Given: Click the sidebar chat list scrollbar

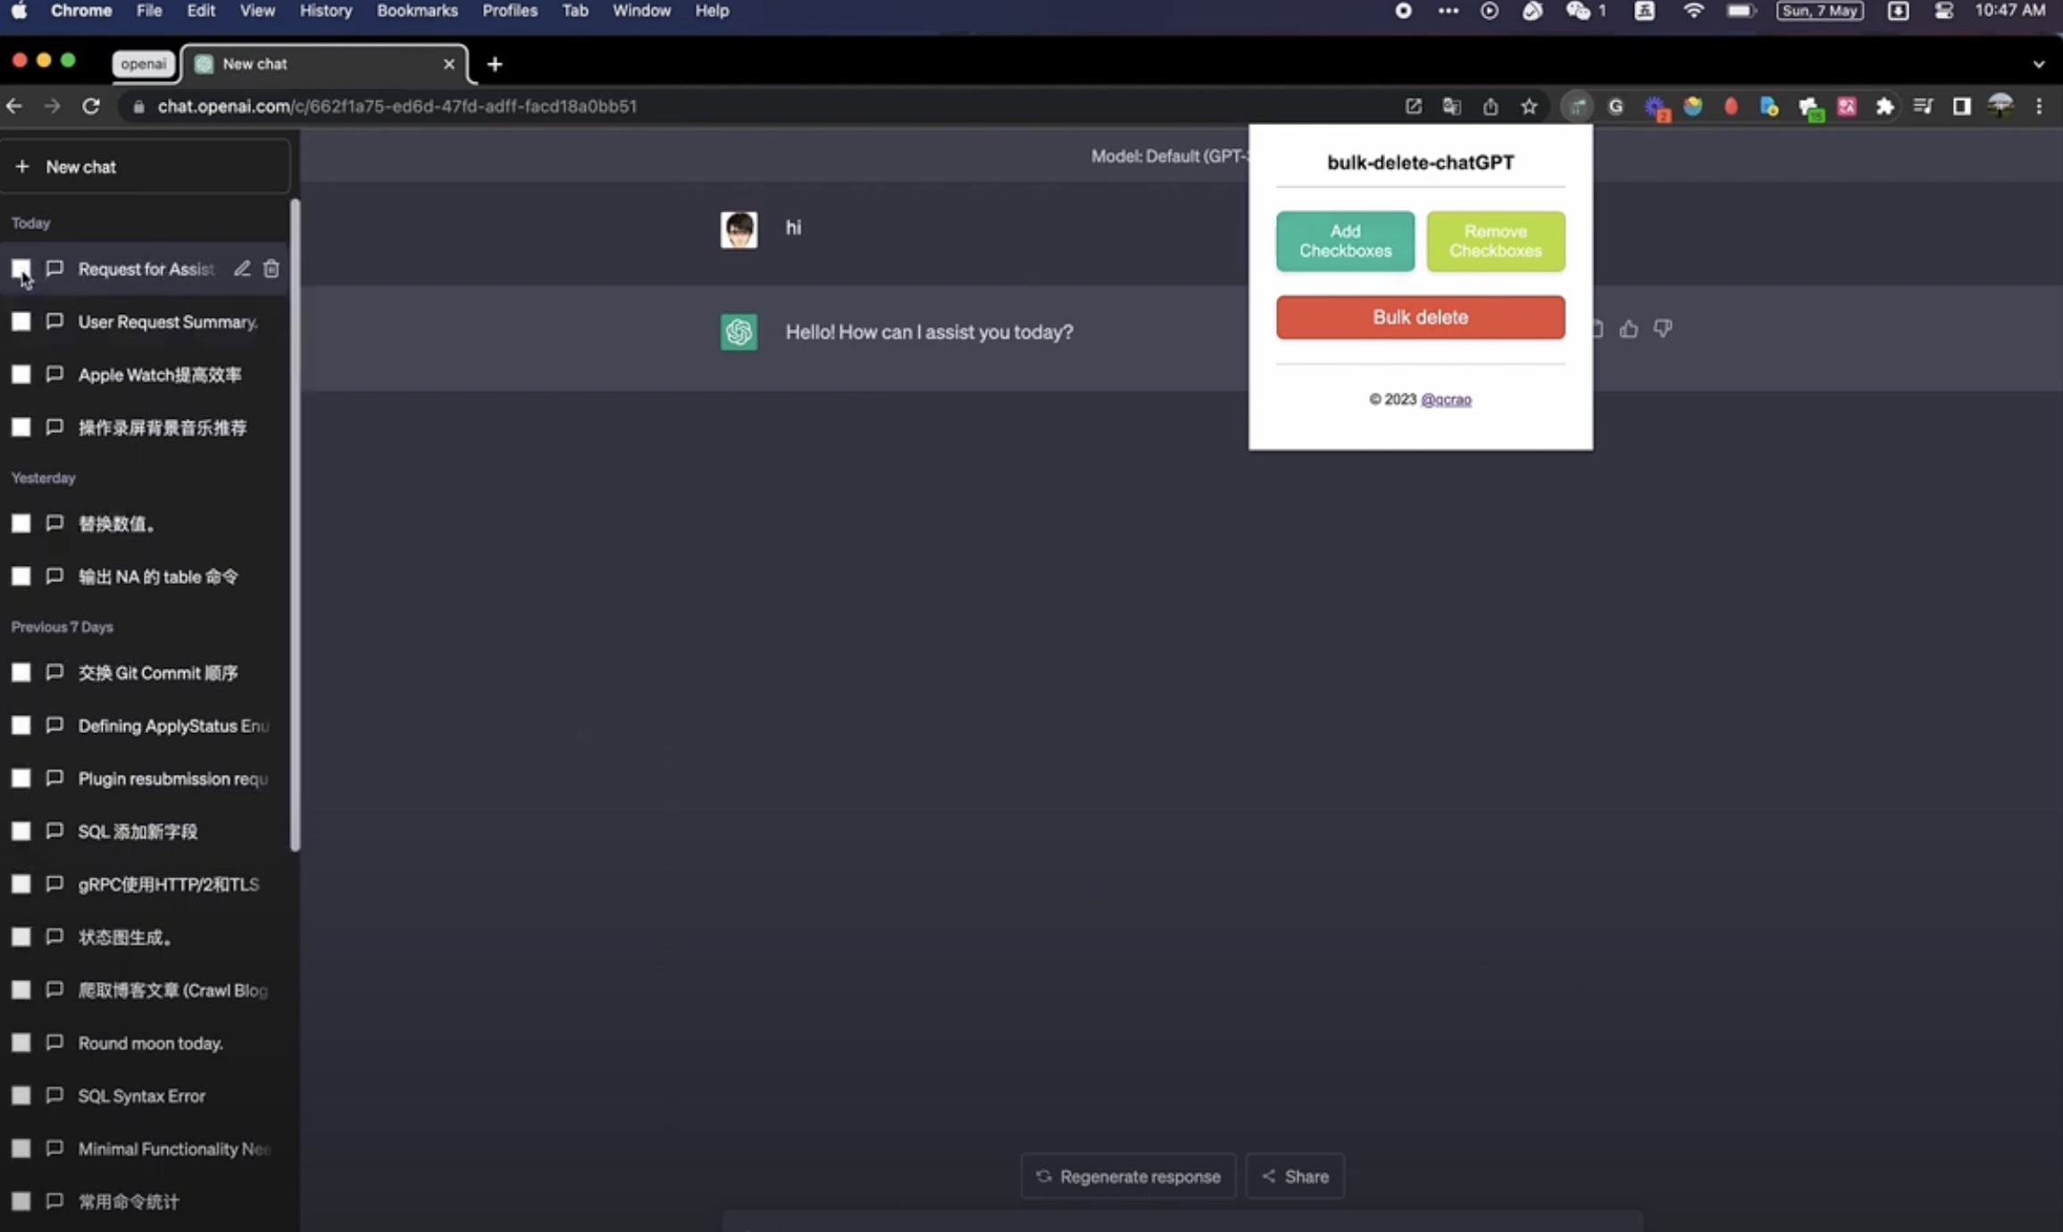Looking at the screenshot, I should (295, 525).
